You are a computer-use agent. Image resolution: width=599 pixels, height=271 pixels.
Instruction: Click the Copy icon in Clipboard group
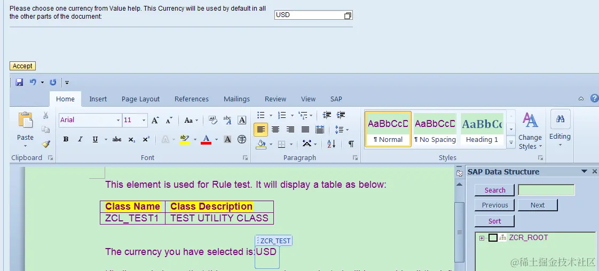pos(45,130)
